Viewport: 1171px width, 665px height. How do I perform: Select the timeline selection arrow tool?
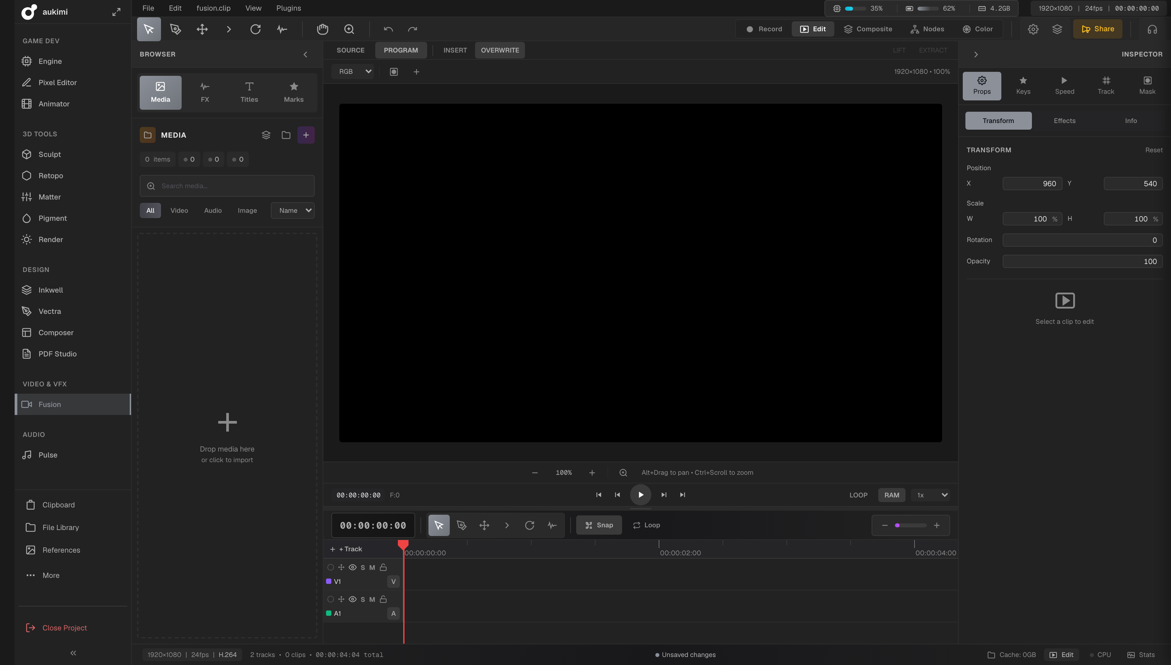tap(438, 525)
